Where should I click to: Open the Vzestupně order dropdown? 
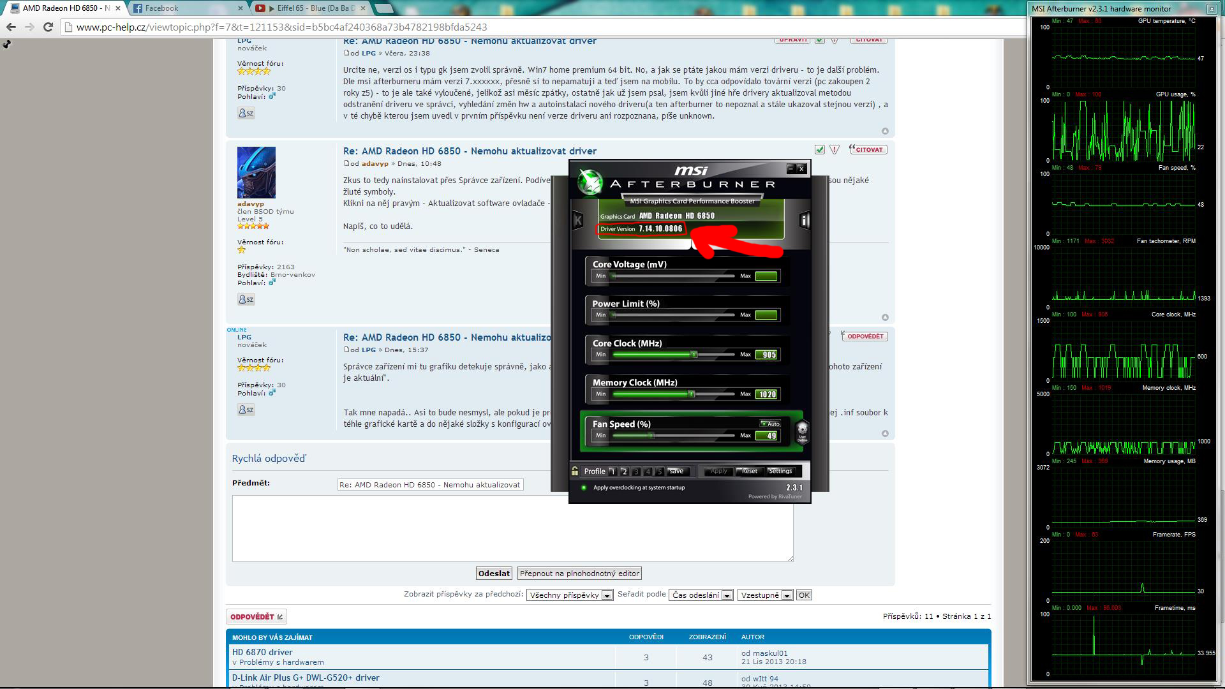tap(764, 595)
